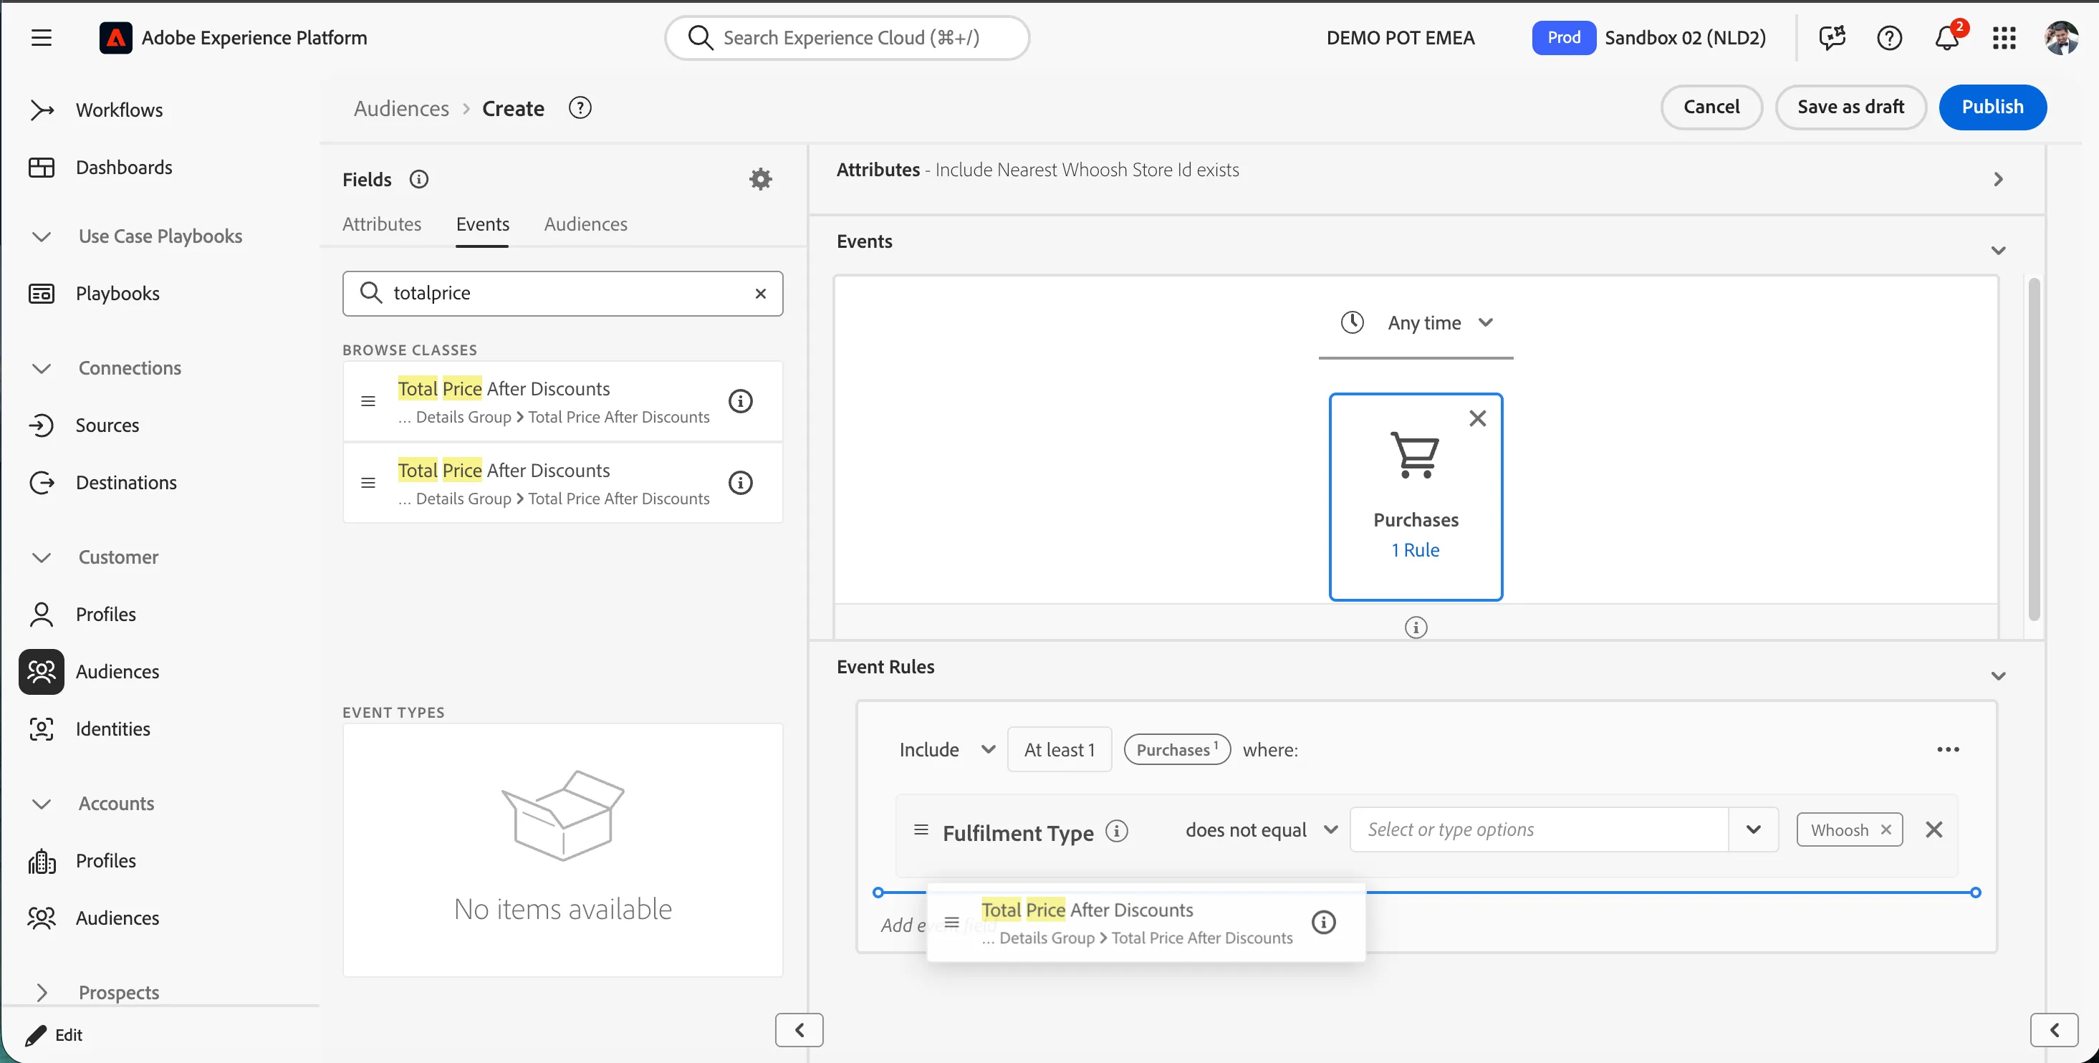Open the app switcher grid icon
The image size is (2099, 1063).
coord(2004,37)
